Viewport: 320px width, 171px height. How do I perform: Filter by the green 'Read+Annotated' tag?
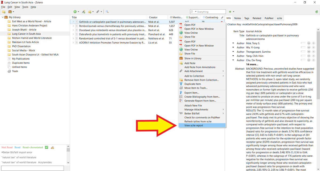[x=33, y=147]
